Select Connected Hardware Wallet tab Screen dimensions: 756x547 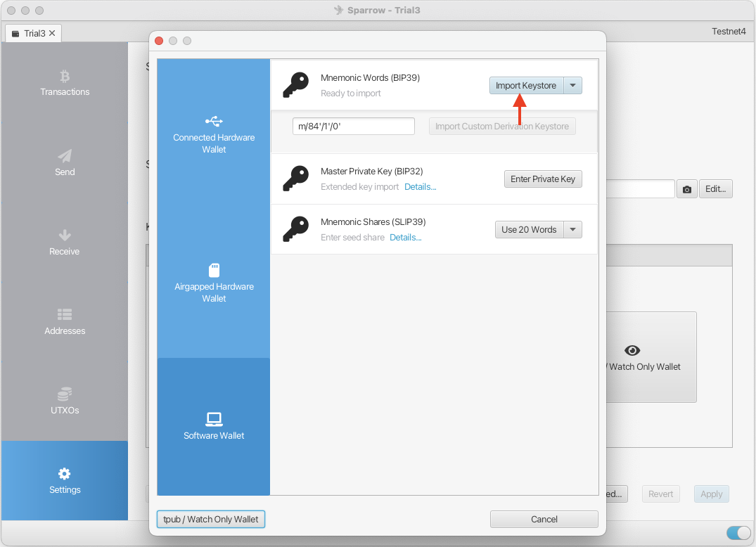[214, 134]
